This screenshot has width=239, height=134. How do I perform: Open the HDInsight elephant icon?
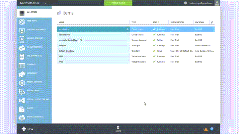(22, 74)
